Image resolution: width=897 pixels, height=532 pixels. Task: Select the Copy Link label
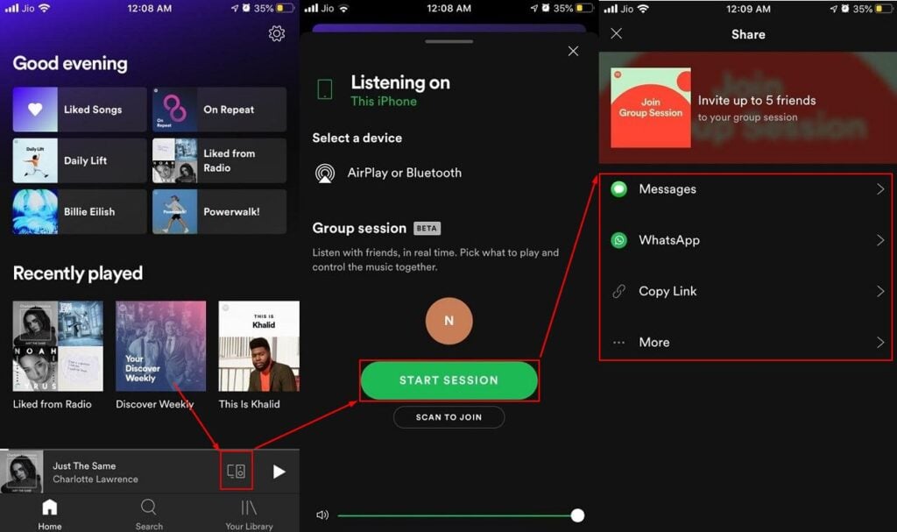point(667,291)
